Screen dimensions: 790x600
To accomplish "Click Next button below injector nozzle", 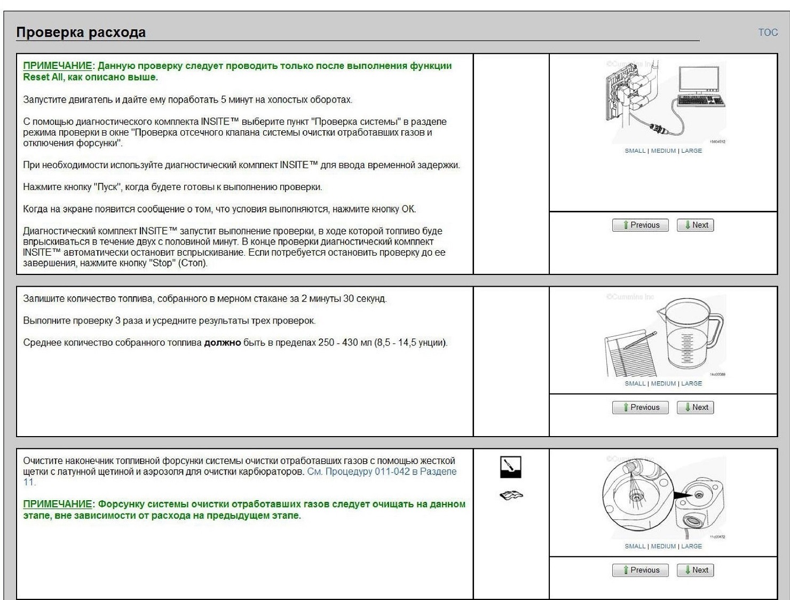I will tap(696, 570).
